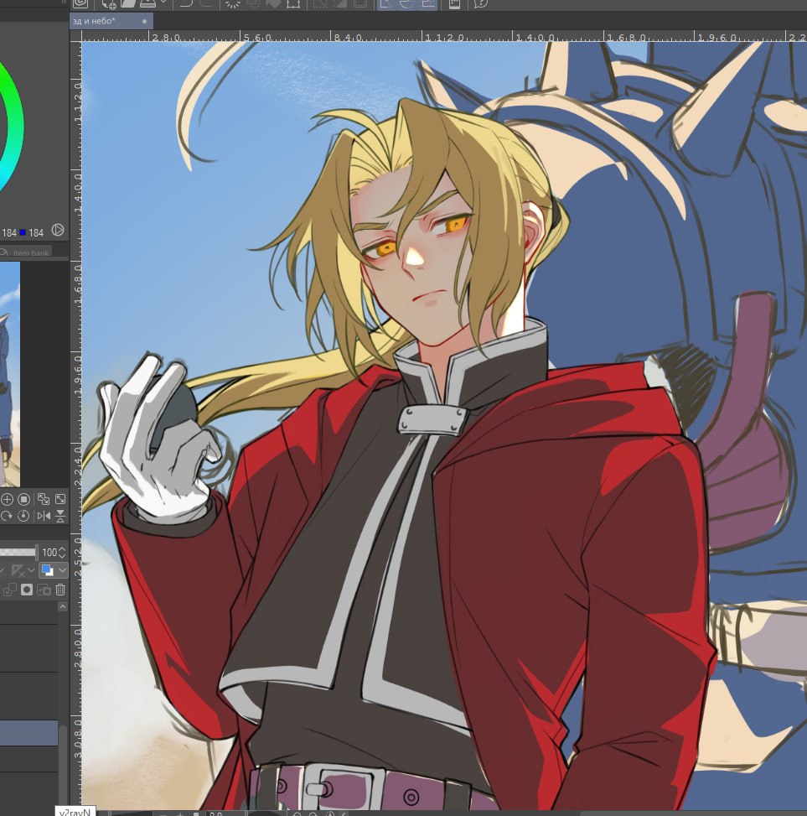
Task: Rotate the Sub View image clockwise
Action: click(x=7, y=516)
